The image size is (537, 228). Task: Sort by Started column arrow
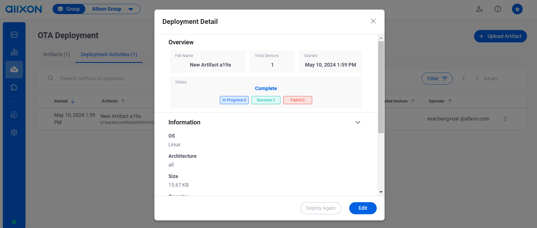coord(73,101)
